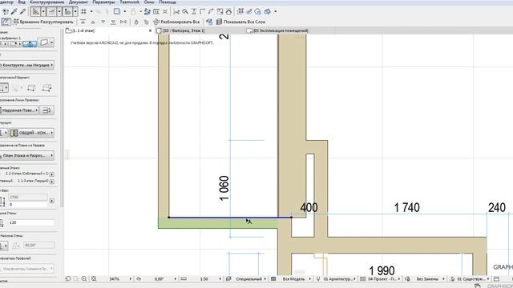The width and height of the screenshot is (513, 288).
Task: Click the wall slant angle field 90,00°
Action: pyautogui.click(x=38, y=246)
